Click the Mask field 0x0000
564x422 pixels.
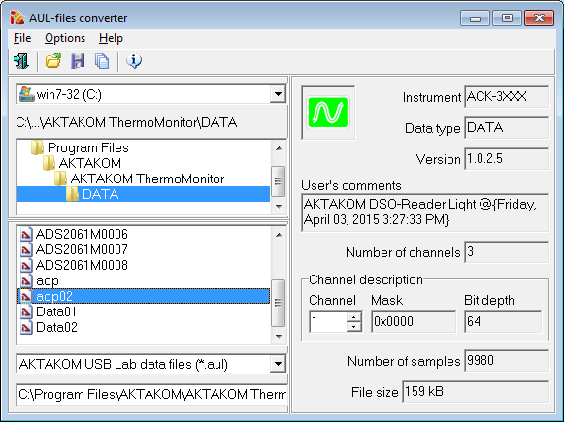414,322
